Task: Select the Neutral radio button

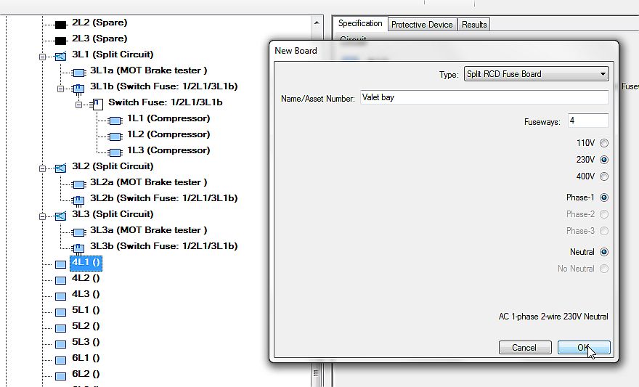Action: pyautogui.click(x=604, y=252)
